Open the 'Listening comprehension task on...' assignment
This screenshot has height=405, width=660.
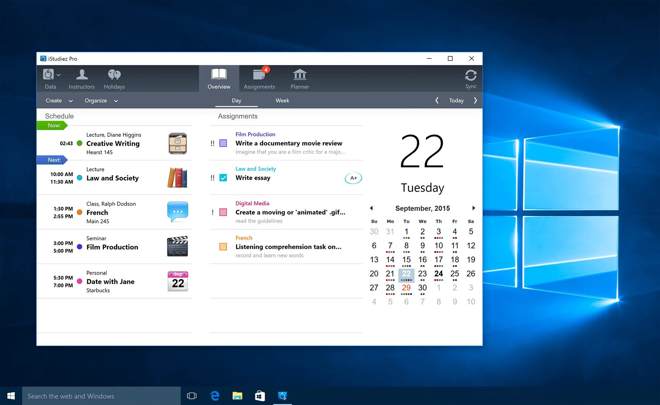[x=288, y=247]
